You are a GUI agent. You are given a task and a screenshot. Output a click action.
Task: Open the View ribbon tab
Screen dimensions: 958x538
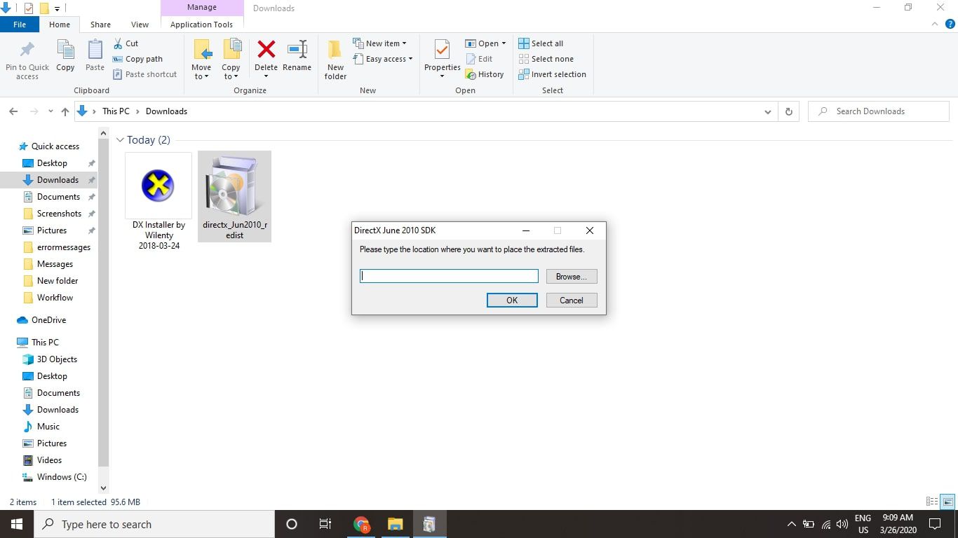[x=140, y=25]
